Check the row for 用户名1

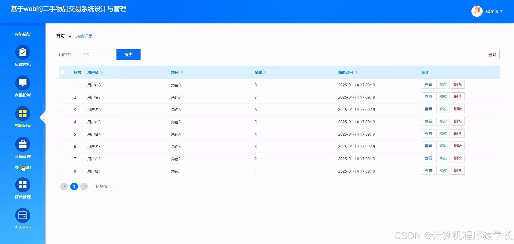62,171
